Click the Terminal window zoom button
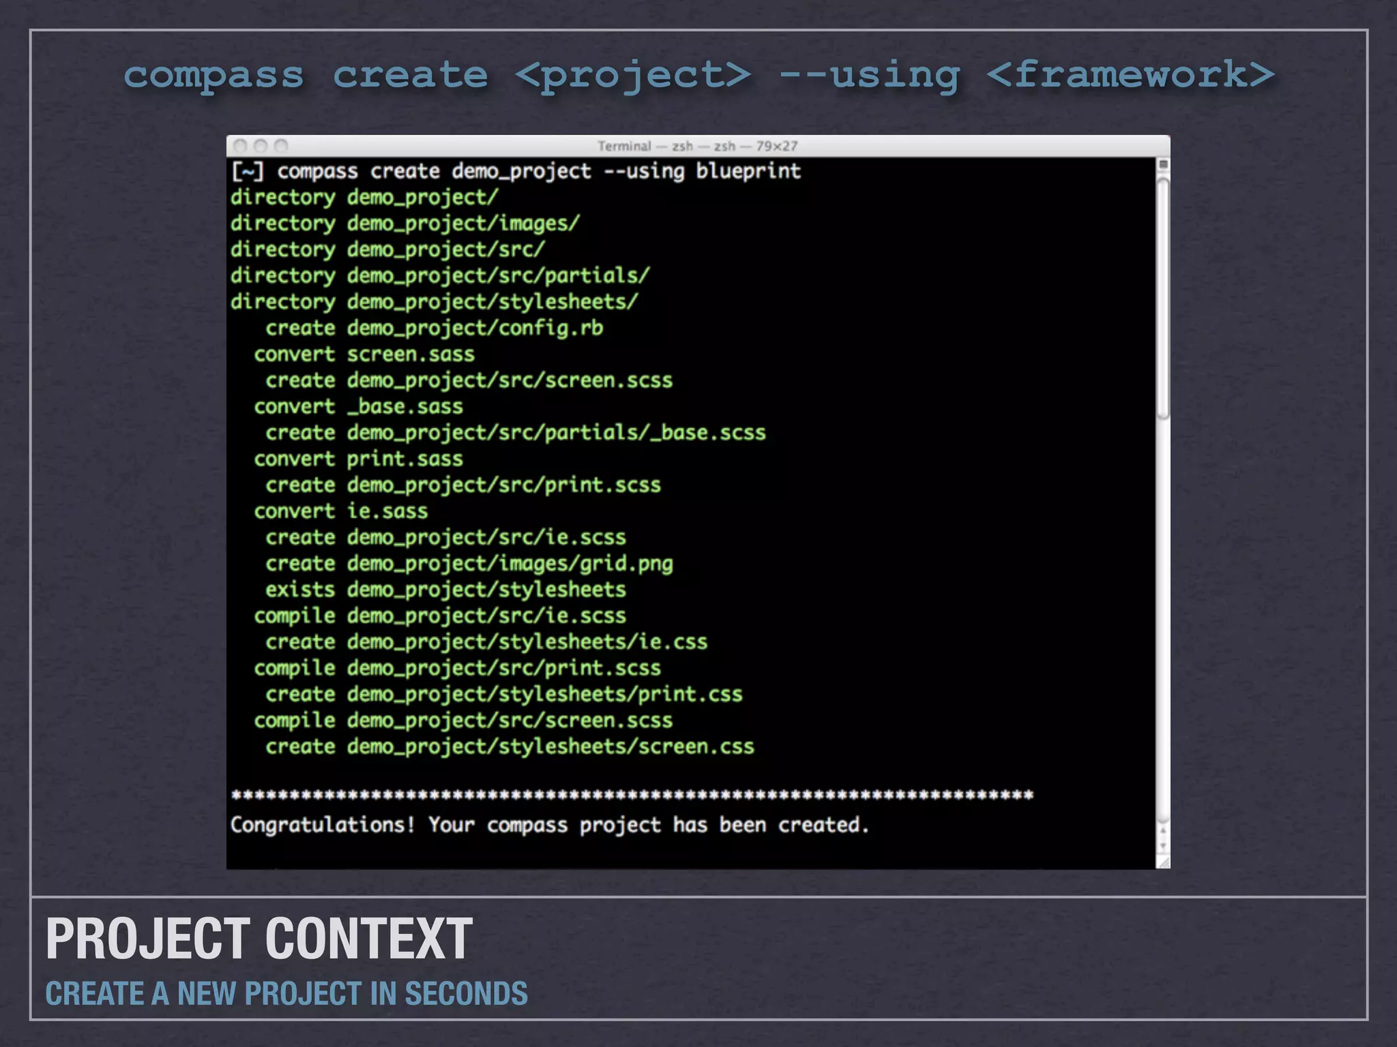Image resolution: width=1397 pixels, height=1047 pixels. 281,145
